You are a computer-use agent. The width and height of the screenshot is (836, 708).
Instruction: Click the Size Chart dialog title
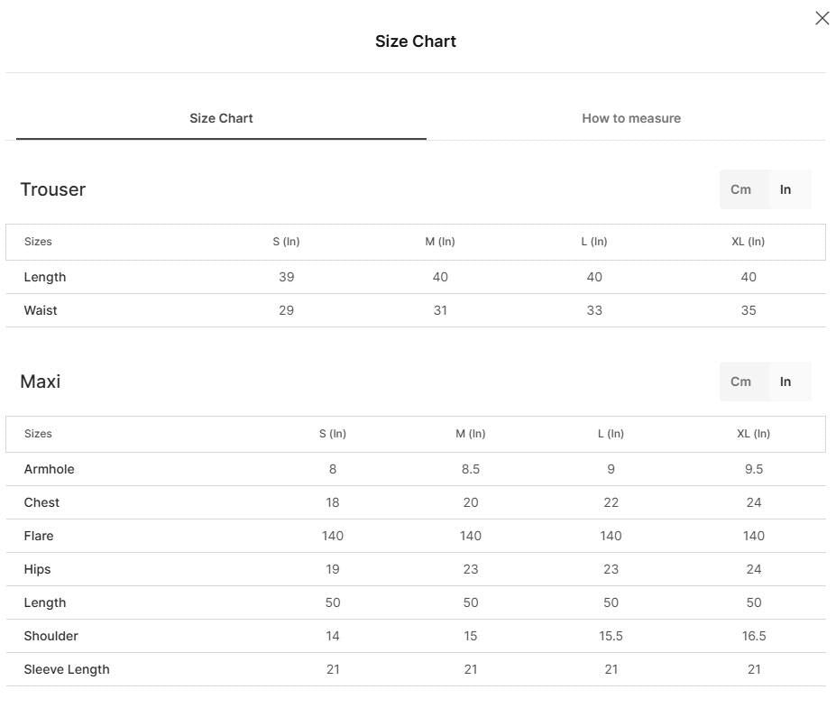pos(416,41)
